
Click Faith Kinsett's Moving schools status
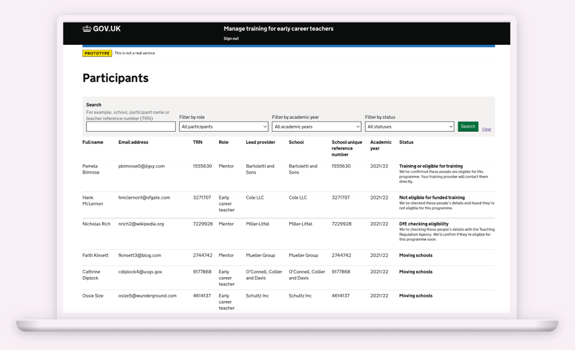[x=416, y=255]
